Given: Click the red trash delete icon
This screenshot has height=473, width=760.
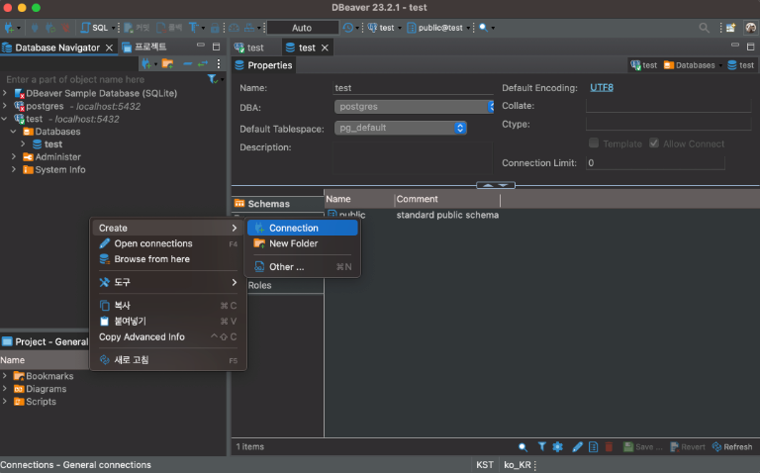Looking at the screenshot, I should pyautogui.click(x=609, y=447).
